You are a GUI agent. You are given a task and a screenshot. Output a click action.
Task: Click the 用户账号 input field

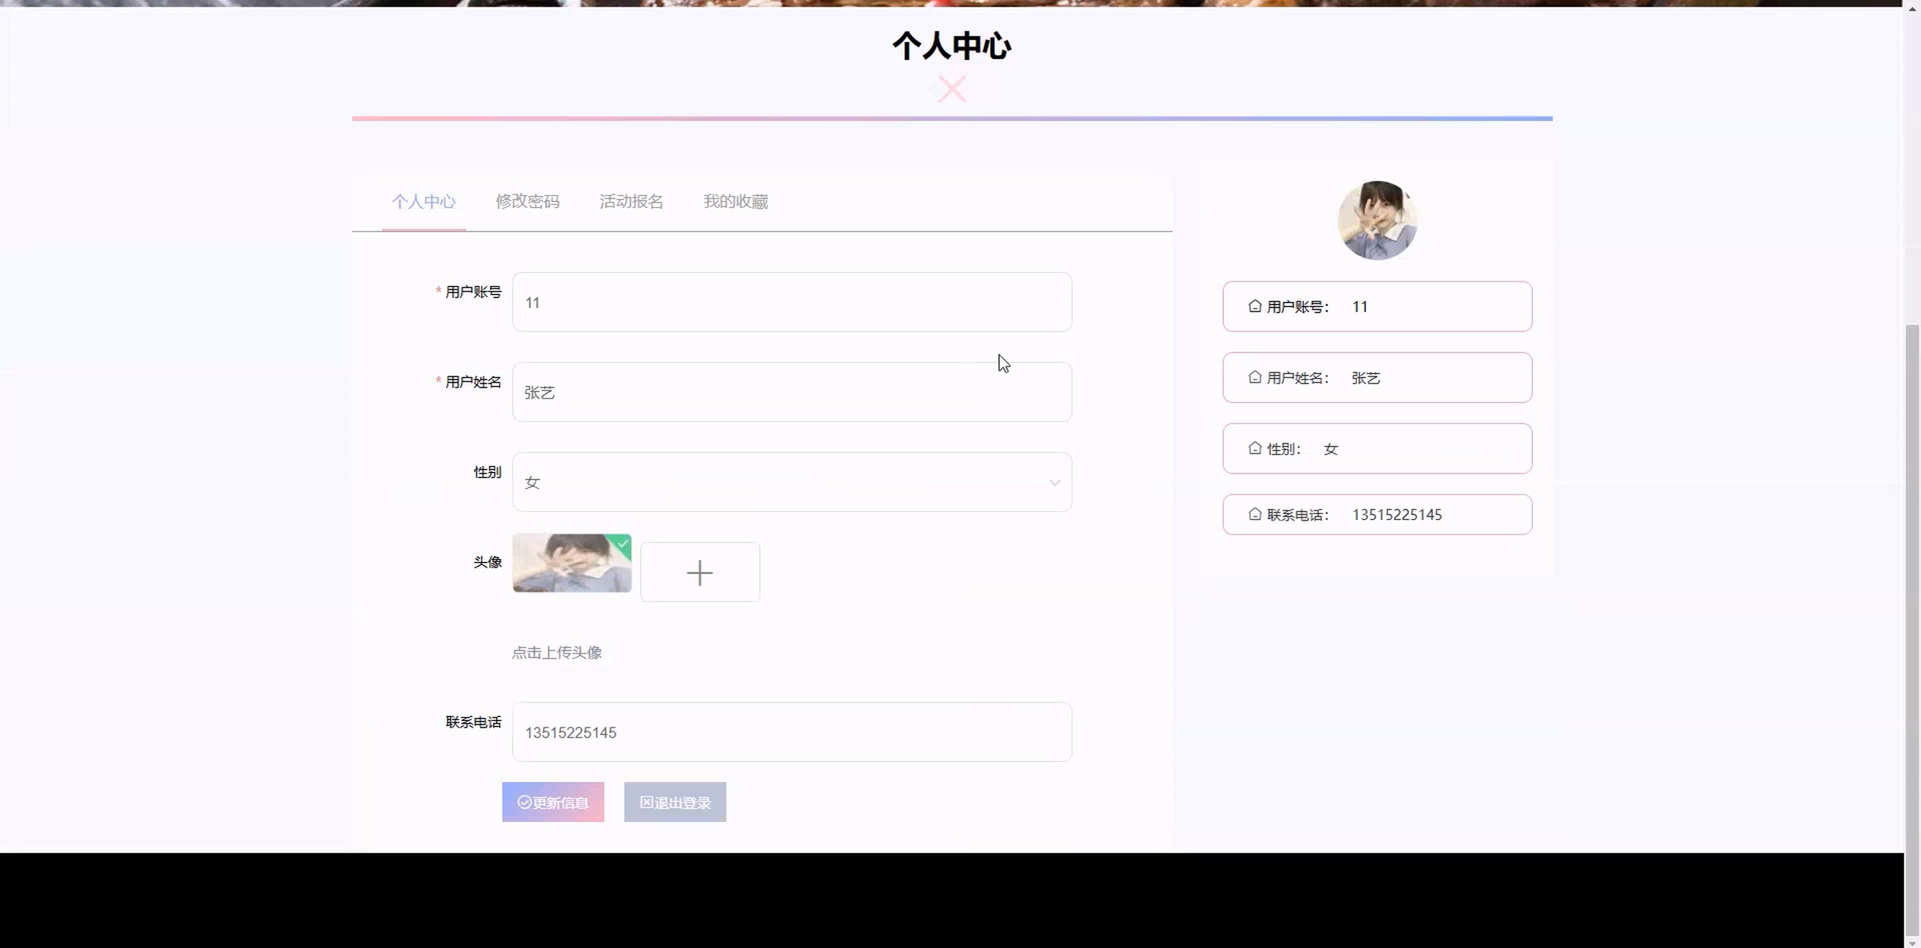pos(792,303)
